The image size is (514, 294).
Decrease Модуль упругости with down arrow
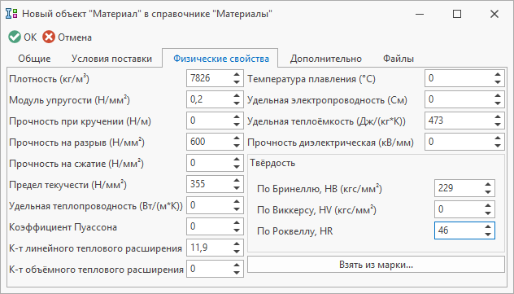coord(237,103)
